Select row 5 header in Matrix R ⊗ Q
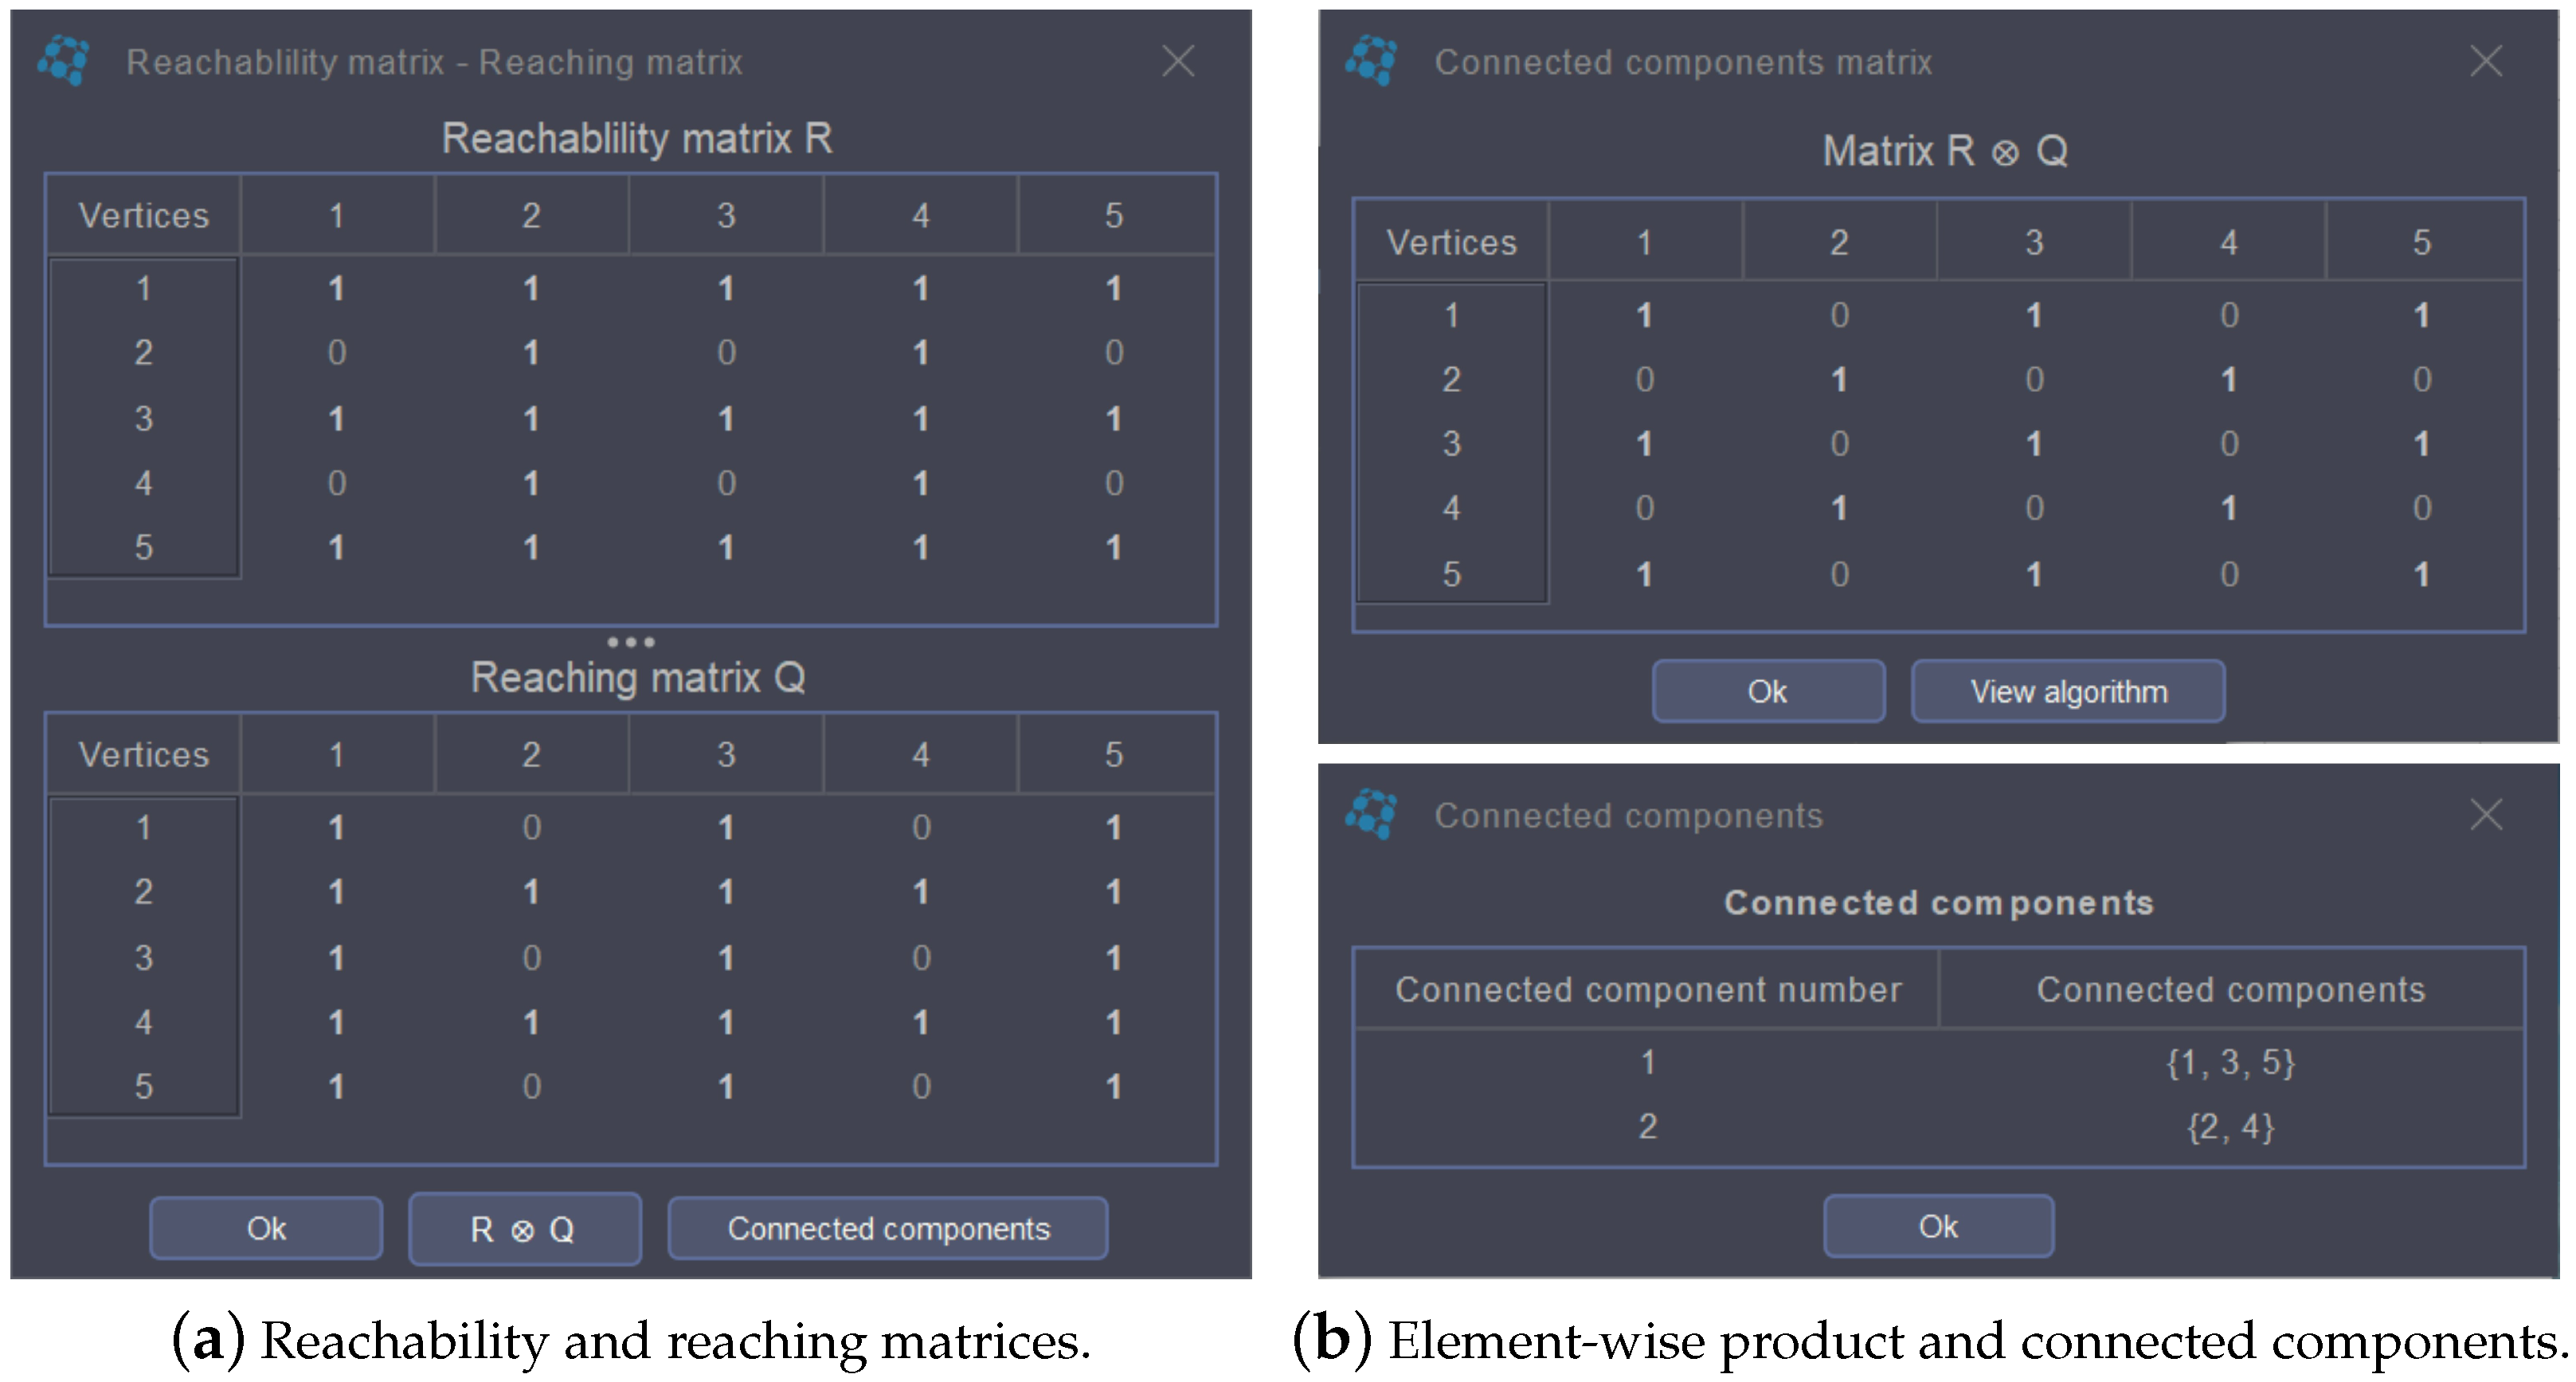The width and height of the screenshot is (2576, 1382). [1451, 574]
